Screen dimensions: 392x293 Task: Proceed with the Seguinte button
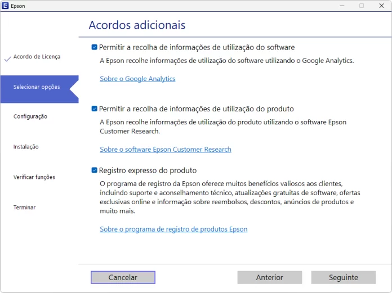(x=344, y=277)
